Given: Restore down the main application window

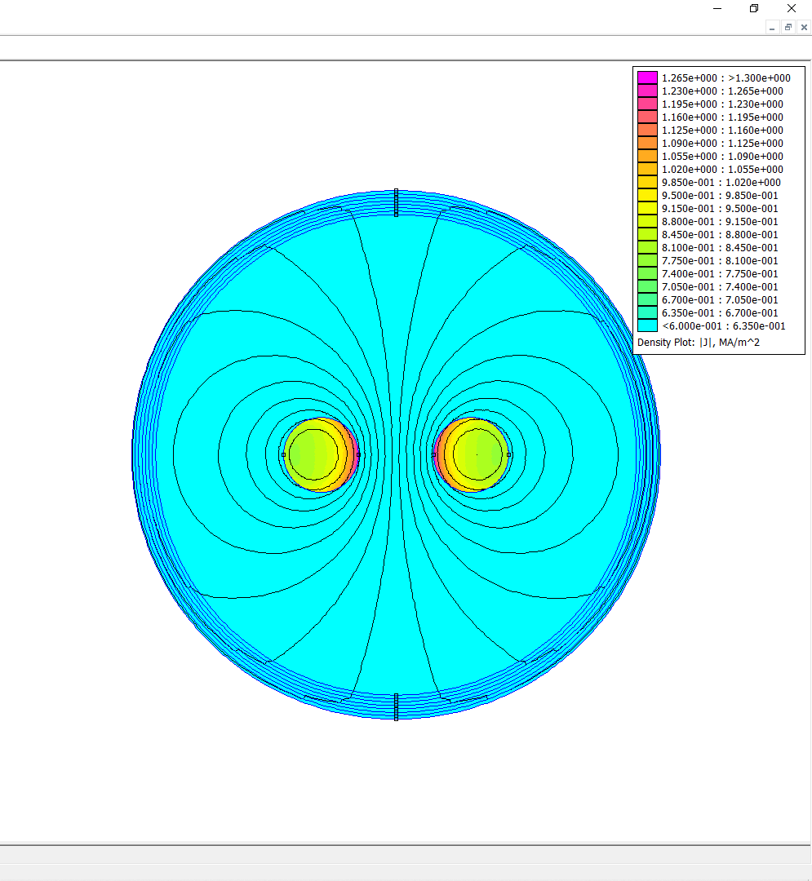Looking at the screenshot, I should pyautogui.click(x=754, y=8).
